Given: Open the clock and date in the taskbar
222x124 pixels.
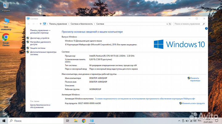Looking at the screenshot, I should click(208, 121).
